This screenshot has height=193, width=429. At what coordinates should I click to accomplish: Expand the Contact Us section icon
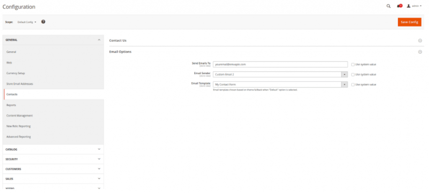pos(420,41)
